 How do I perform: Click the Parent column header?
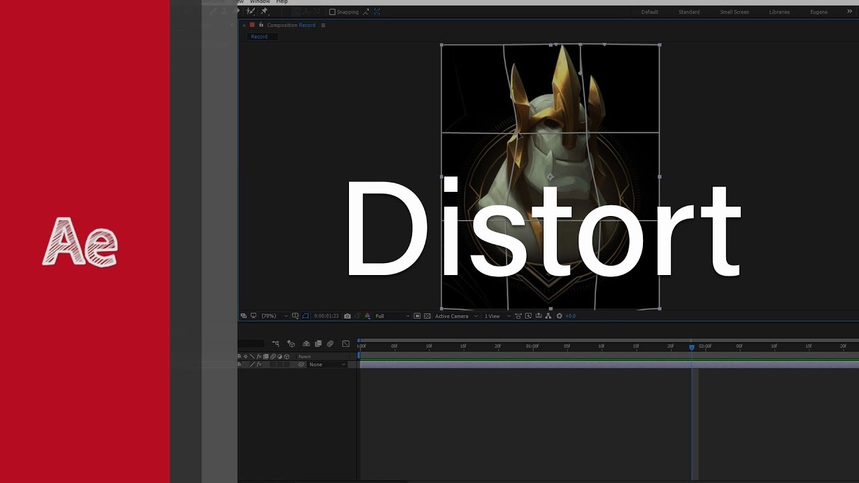click(305, 357)
